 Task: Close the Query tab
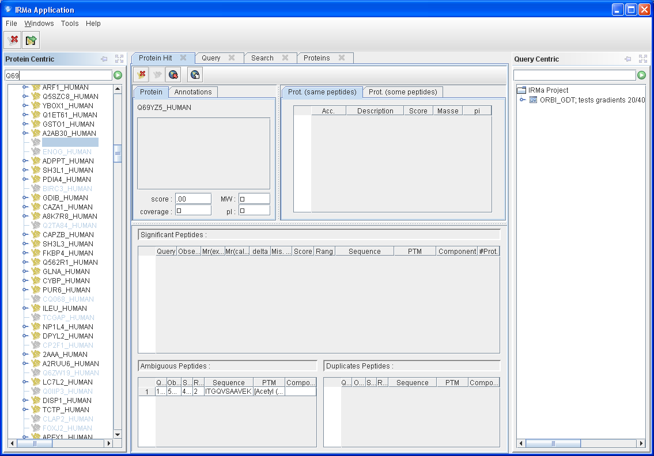coord(232,58)
